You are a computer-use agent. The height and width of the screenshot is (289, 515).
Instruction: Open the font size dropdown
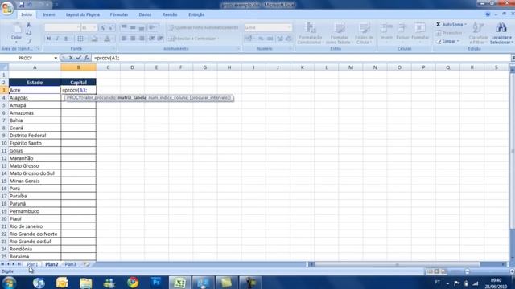pyautogui.click(x=95, y=27)
